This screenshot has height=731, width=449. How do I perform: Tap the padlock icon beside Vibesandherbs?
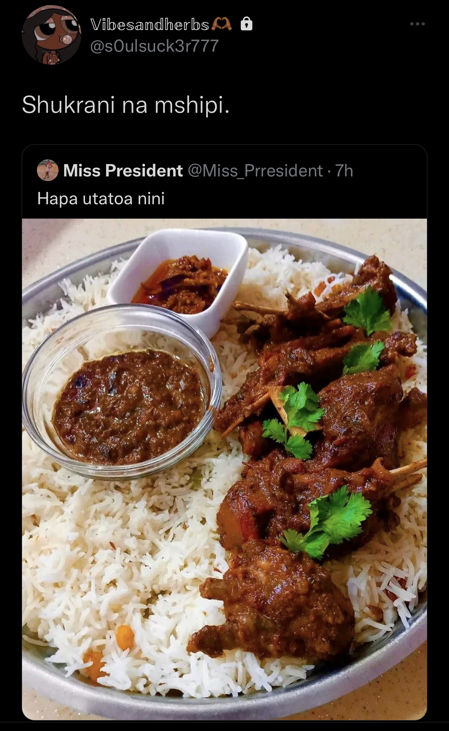(x=247, y=24)
